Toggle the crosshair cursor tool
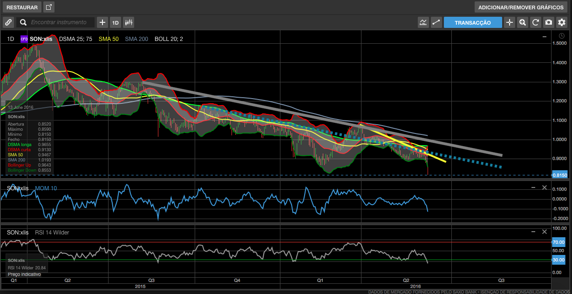This screenshot has width=572, height=294. (510, 22)
